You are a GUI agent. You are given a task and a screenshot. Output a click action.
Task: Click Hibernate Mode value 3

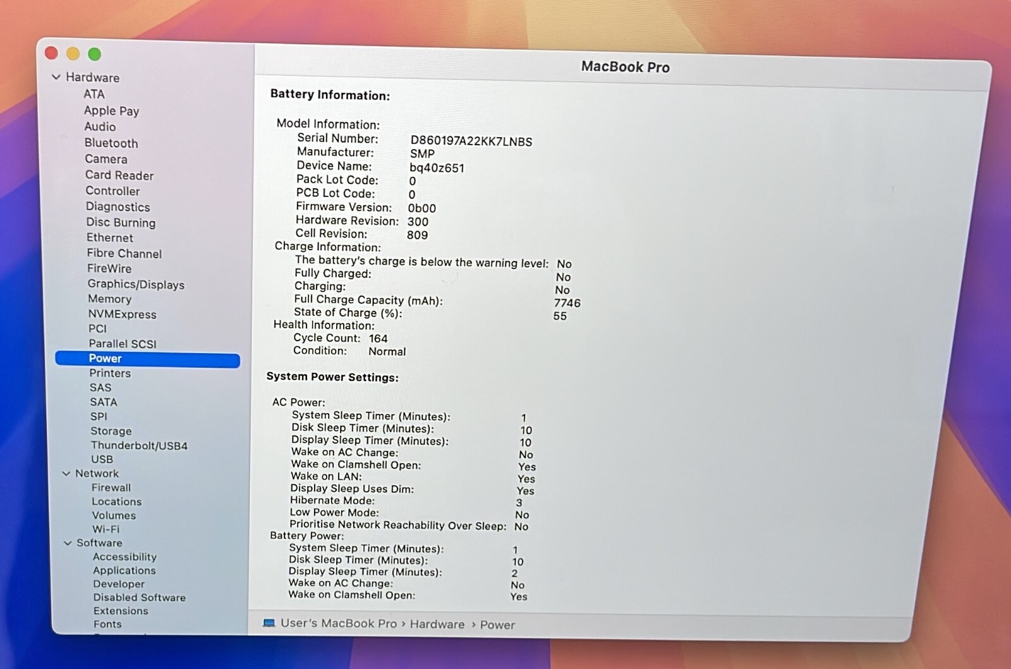point(519,503)
